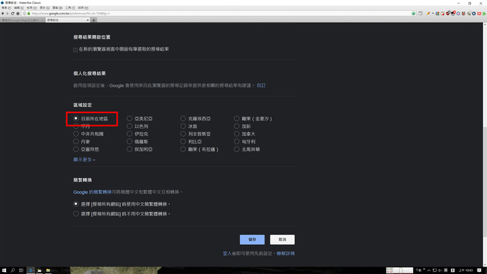The height and width of the screenshot is (274, 487).
Task: Click the solid blue circle extension icon
Action: (x=474, y=14)
